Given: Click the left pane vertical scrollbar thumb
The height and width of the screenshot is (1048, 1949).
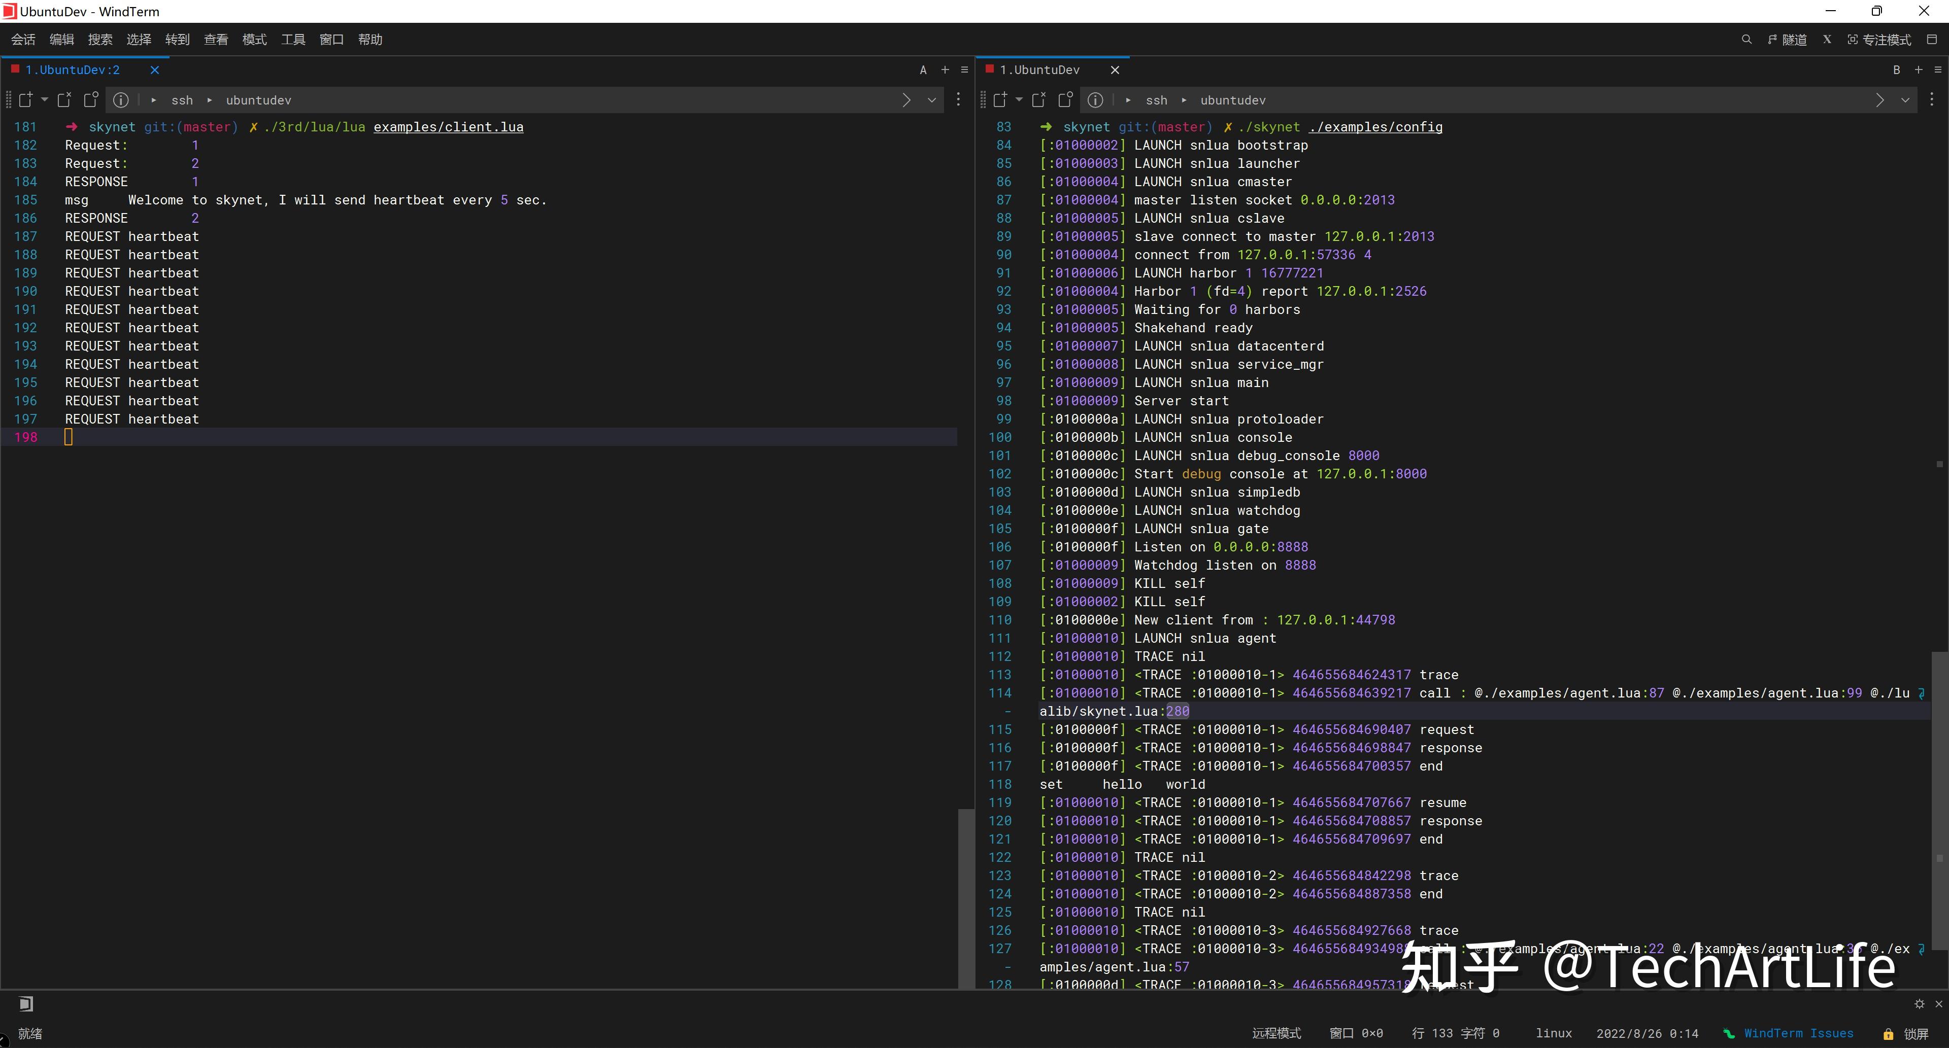Looking at the screenshot, I should click(x=965, y=898).
